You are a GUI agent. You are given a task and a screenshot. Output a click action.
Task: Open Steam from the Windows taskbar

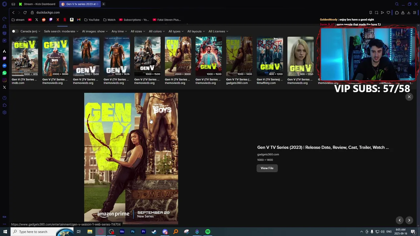(x=154, y=232)
